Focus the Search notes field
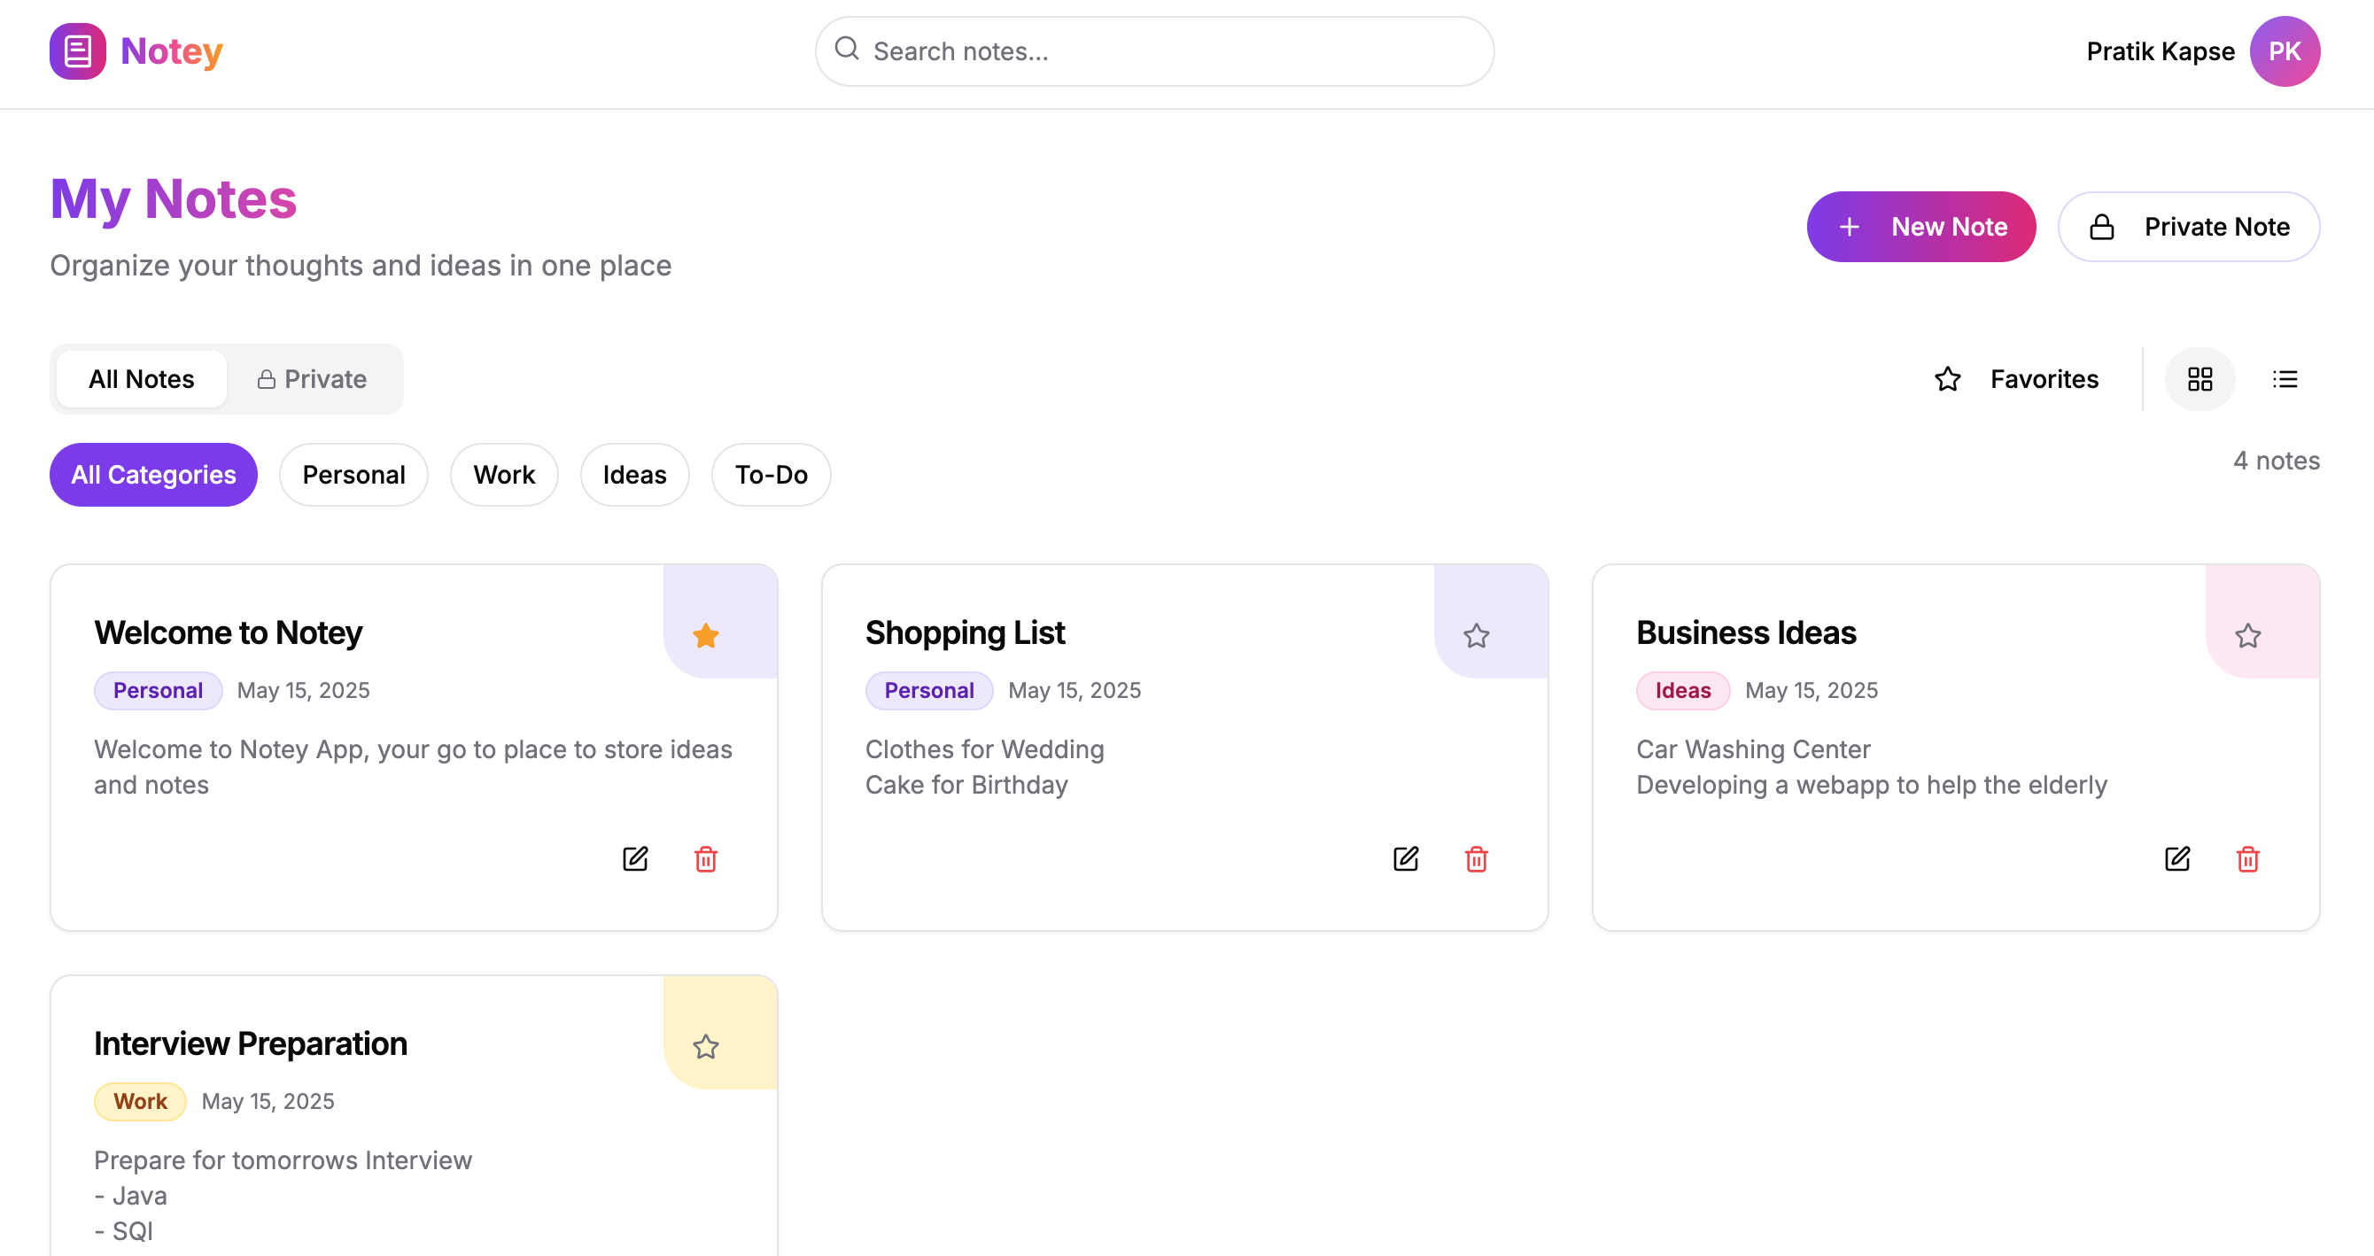2374x1256 pixels. (1154, 51)
